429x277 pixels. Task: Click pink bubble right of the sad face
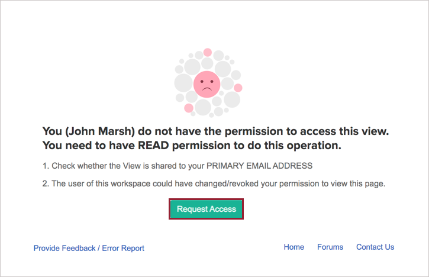(x=238, y=88)
